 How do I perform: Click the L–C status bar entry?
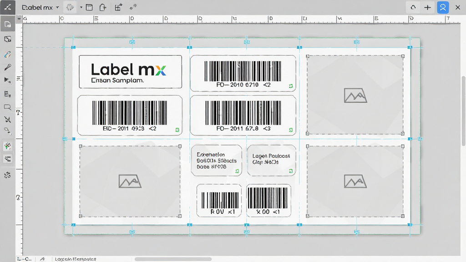point(25,259)
